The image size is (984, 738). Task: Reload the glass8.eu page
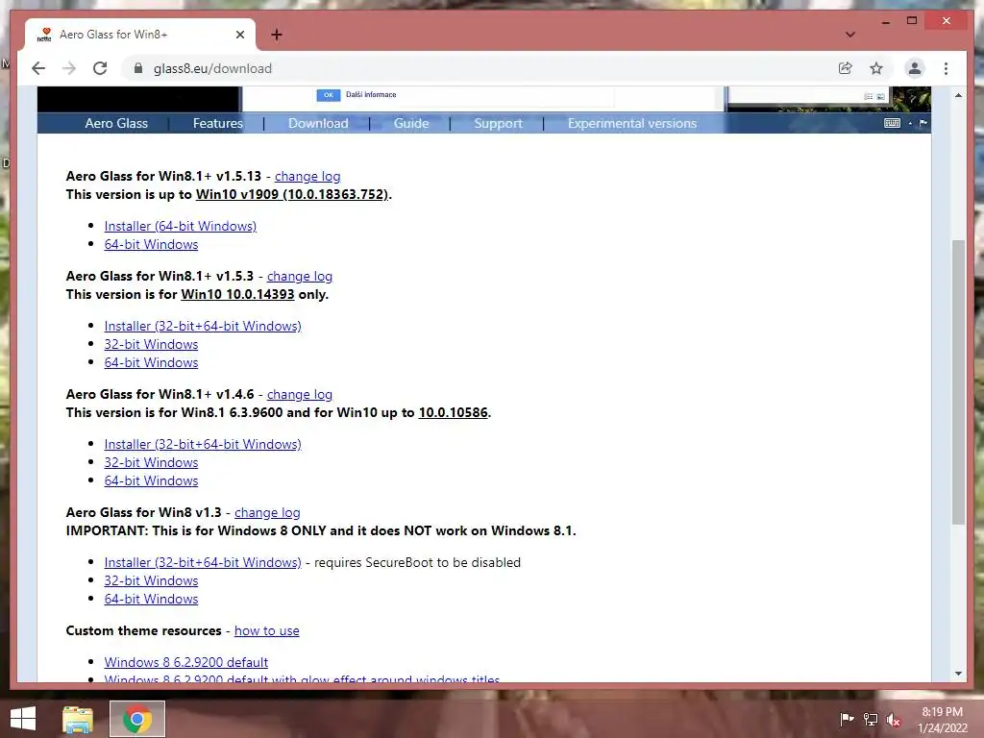pyautogui.click(x=100, y=68)
